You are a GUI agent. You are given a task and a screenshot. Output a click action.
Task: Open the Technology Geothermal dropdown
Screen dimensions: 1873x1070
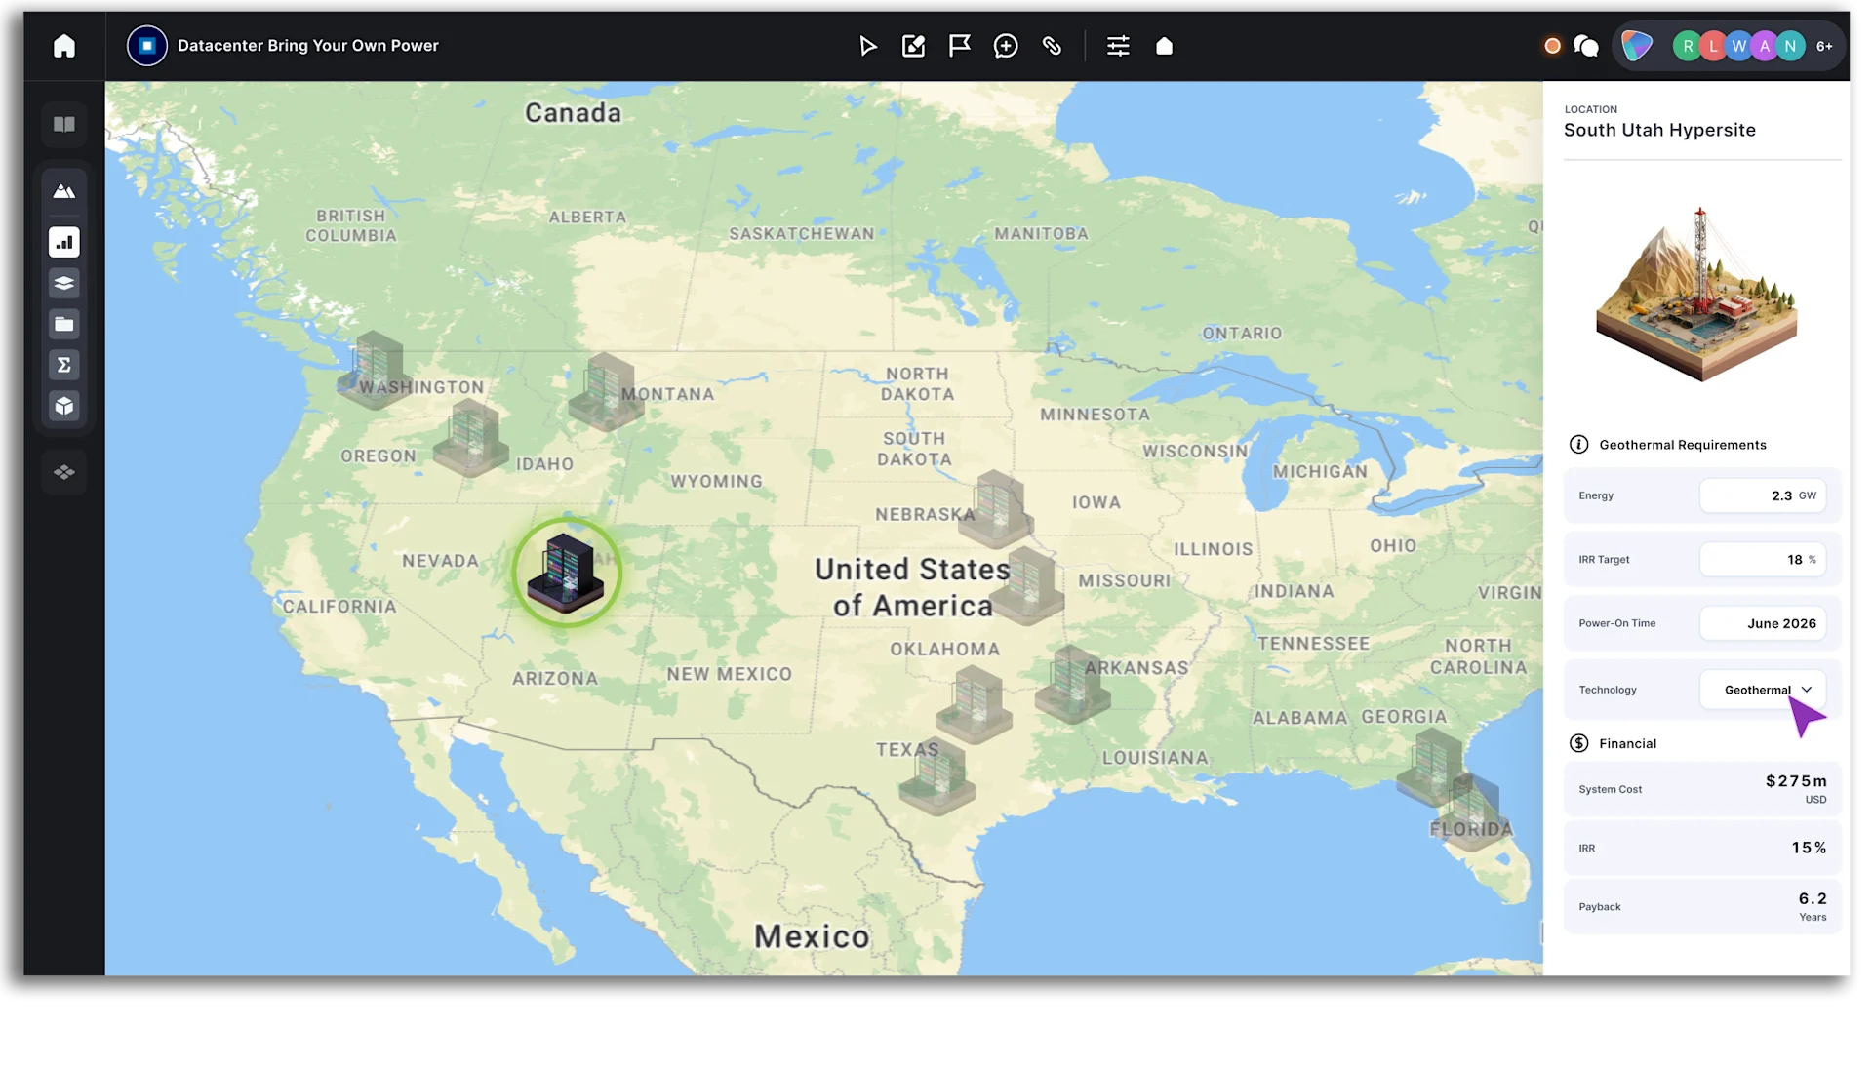click(x=1763, y=690)
